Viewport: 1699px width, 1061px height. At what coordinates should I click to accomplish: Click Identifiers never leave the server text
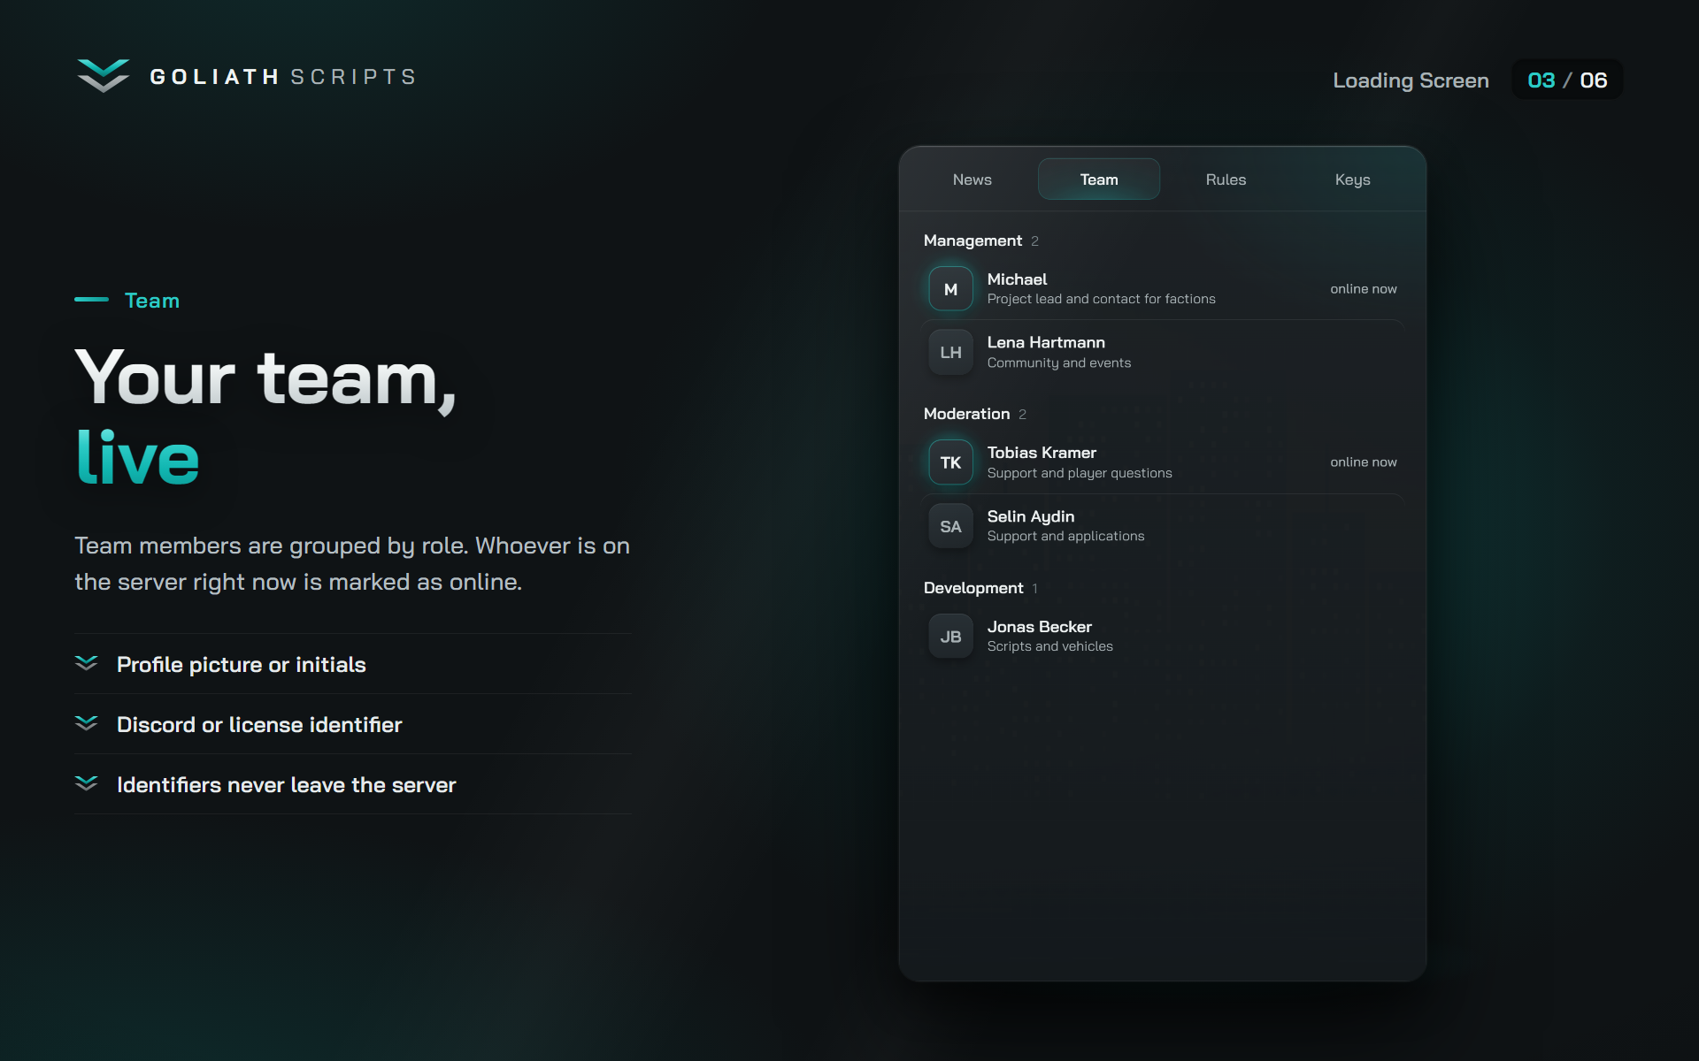286,785
